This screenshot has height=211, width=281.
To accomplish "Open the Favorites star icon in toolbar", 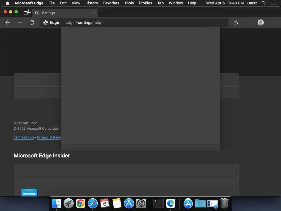I will tap(236, 23).
